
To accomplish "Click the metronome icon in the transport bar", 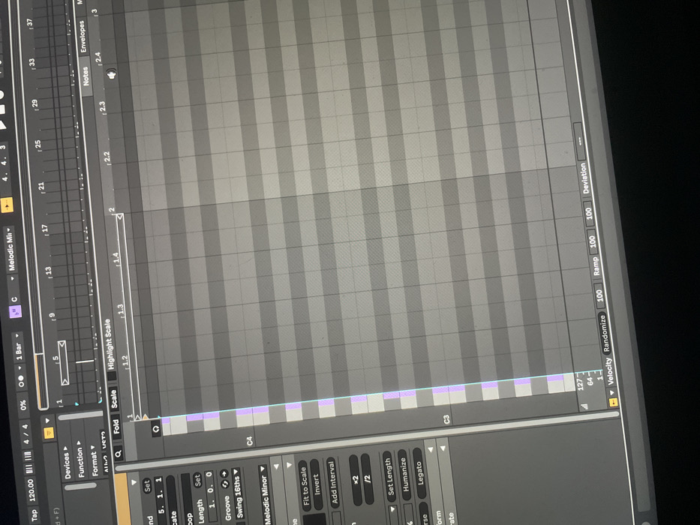I will pyautogui.click(x=20, y=381).
